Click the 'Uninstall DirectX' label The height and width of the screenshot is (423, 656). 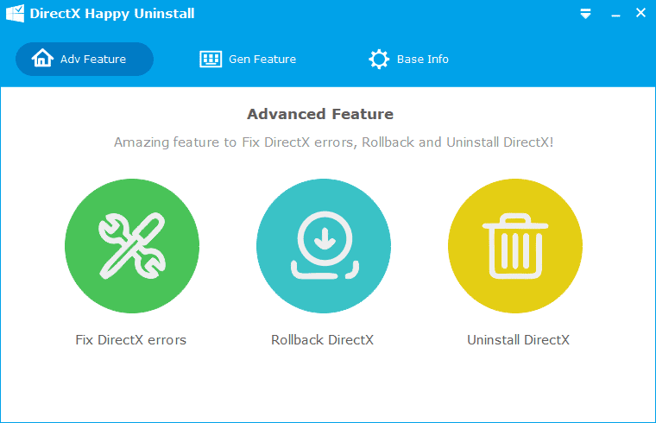click(519, 340)
